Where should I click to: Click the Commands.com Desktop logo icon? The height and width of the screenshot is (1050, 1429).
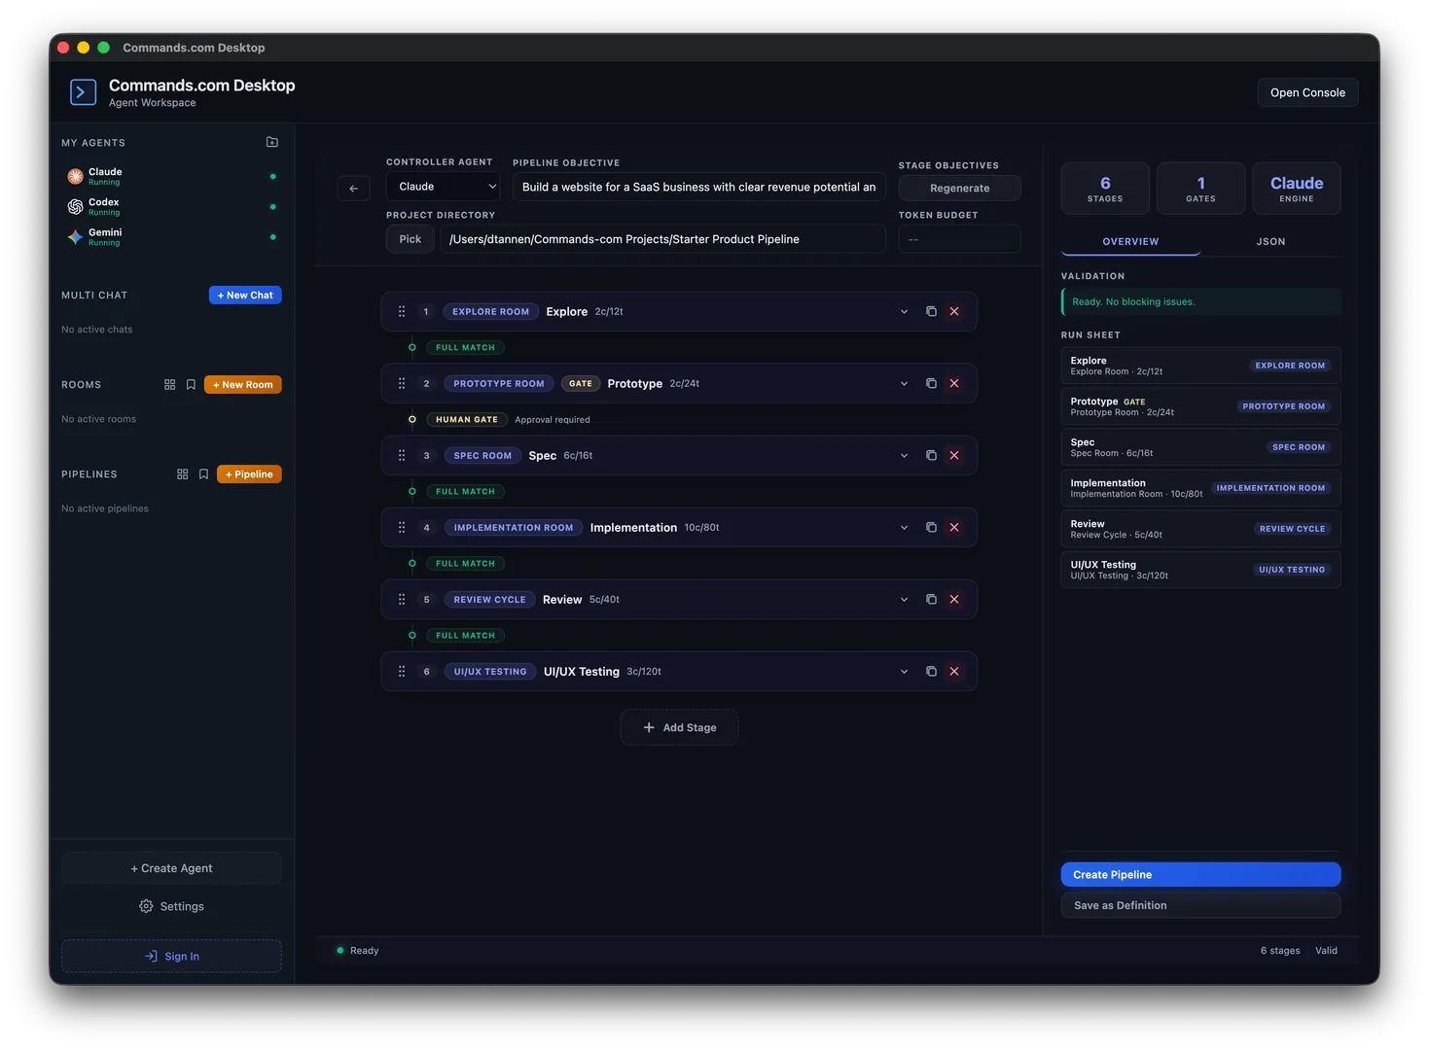click(83, 92)
